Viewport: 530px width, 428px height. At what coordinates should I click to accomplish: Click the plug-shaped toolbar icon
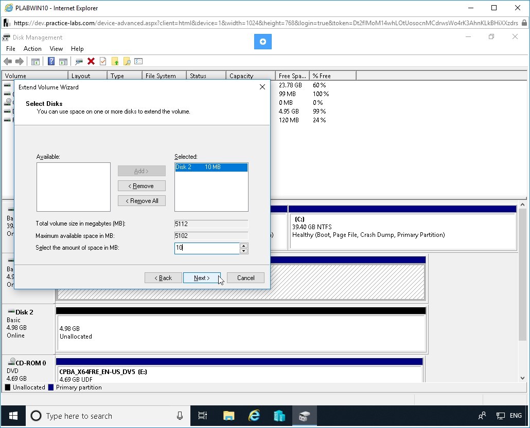point(79,62)
